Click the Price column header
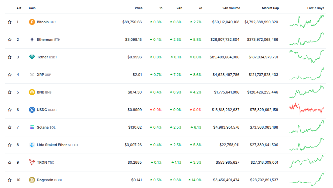 pyautogui.click(x=139, y=8)
